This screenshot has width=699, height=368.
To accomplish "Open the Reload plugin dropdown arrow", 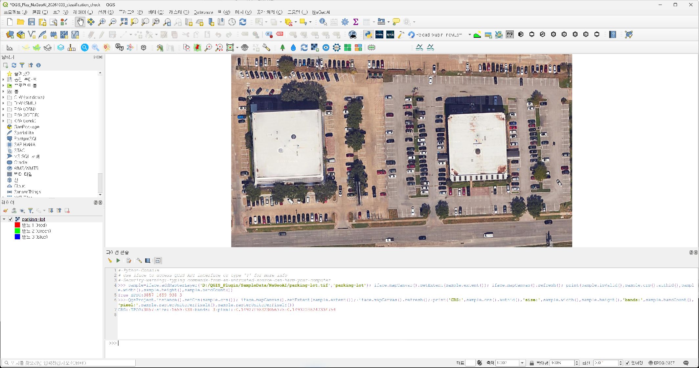I will pos(470,34).
